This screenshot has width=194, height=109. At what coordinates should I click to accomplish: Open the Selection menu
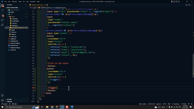pos(14,2)
